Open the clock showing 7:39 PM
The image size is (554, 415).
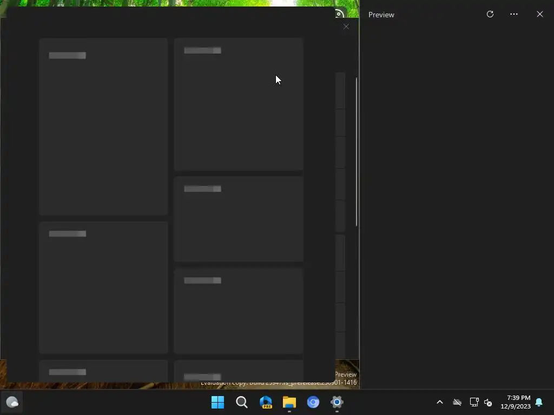click(x=516, y=402)
